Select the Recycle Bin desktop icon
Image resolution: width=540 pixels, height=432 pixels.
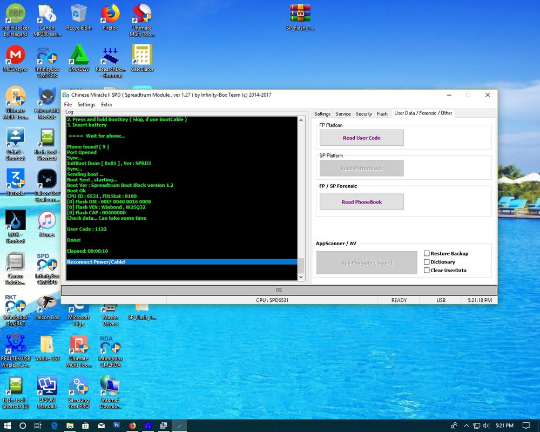pyautogui.click(x=79, y=17)
